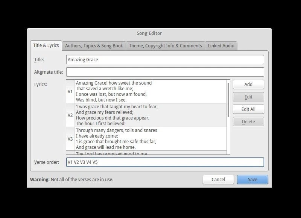
Task: Switch to the Linked Audio tab
Action: (221, 45)
